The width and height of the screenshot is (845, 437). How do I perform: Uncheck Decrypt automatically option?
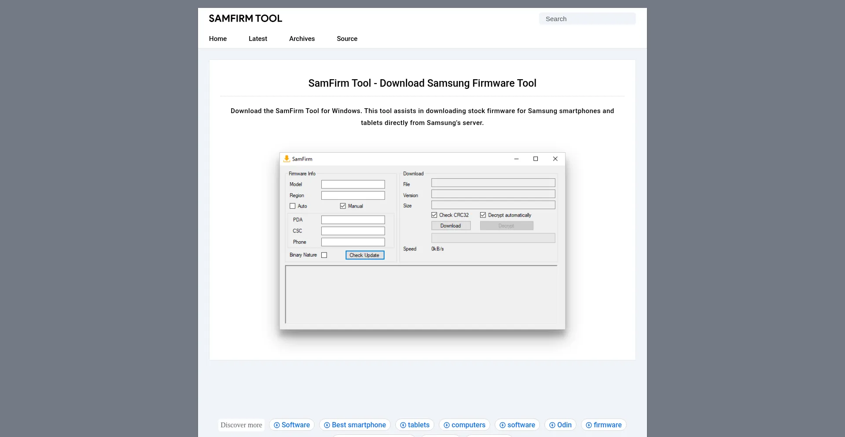483,215
